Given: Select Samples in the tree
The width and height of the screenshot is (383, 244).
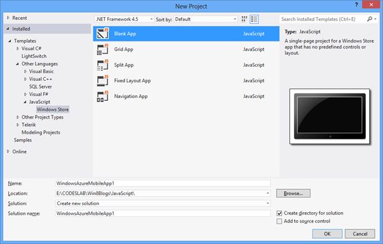Looking at the screenshot, I should (23, 140).
